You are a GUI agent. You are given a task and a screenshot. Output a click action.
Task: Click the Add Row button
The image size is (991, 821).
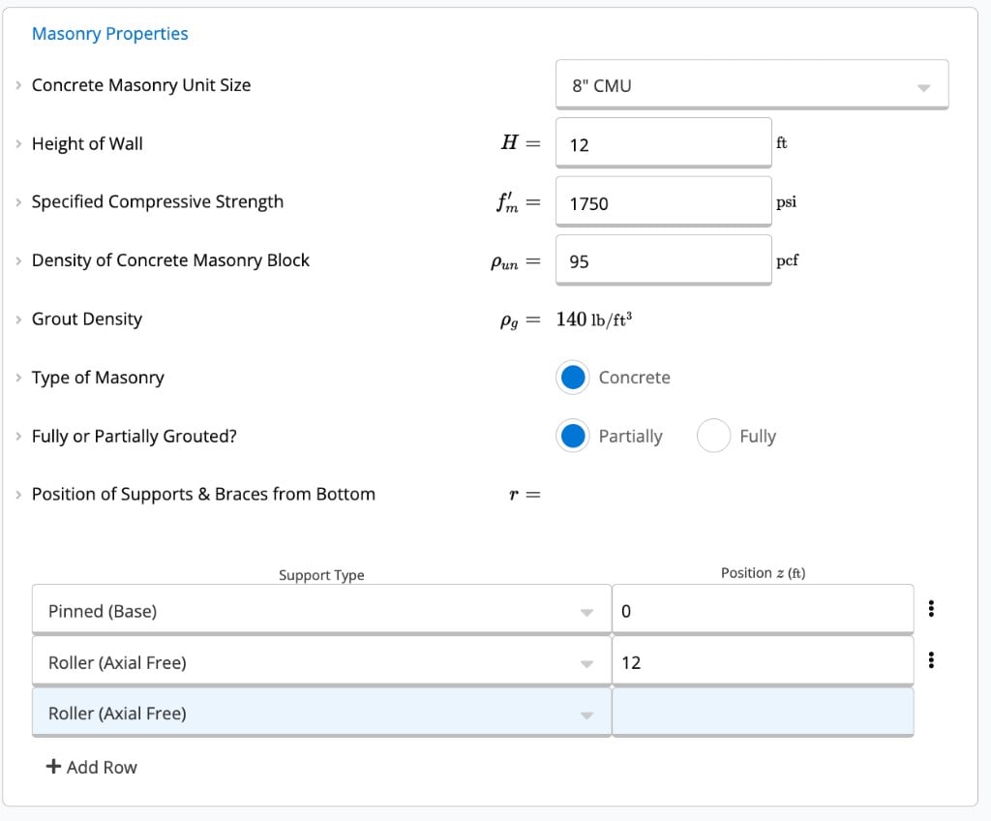92,767
